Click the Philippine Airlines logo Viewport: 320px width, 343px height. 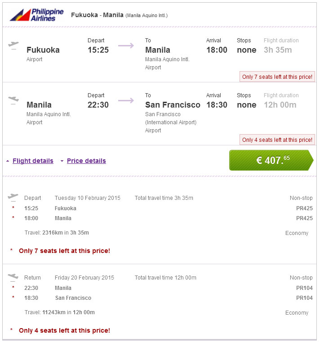click(x=36, y=15)
